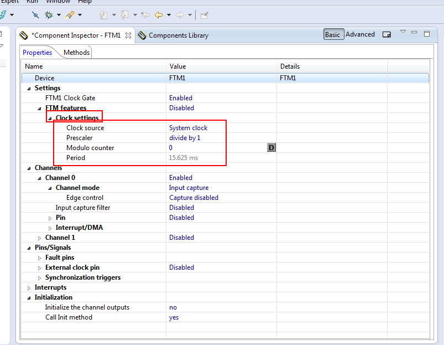Image resolution: width=444 pixels, height=345 pixels.
Task: Click the Channel mode value Input capture
Action: point(189,188)
